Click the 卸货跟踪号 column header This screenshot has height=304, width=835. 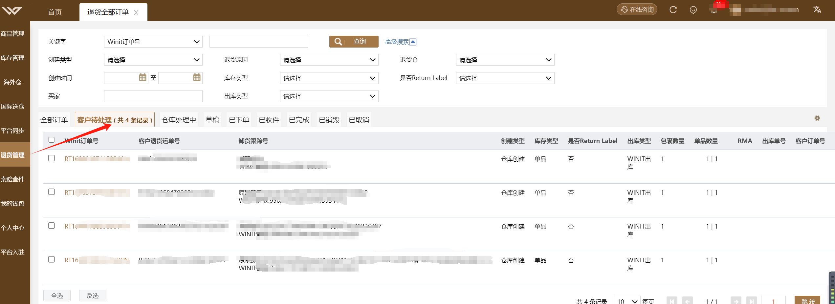(x=253, y=141)
